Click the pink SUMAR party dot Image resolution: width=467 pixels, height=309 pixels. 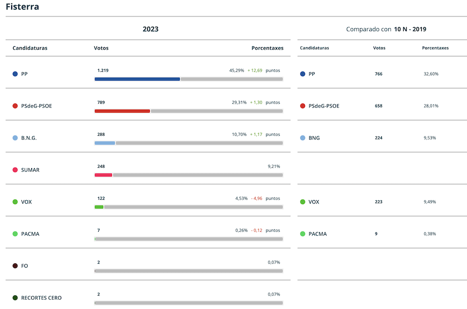15,170
